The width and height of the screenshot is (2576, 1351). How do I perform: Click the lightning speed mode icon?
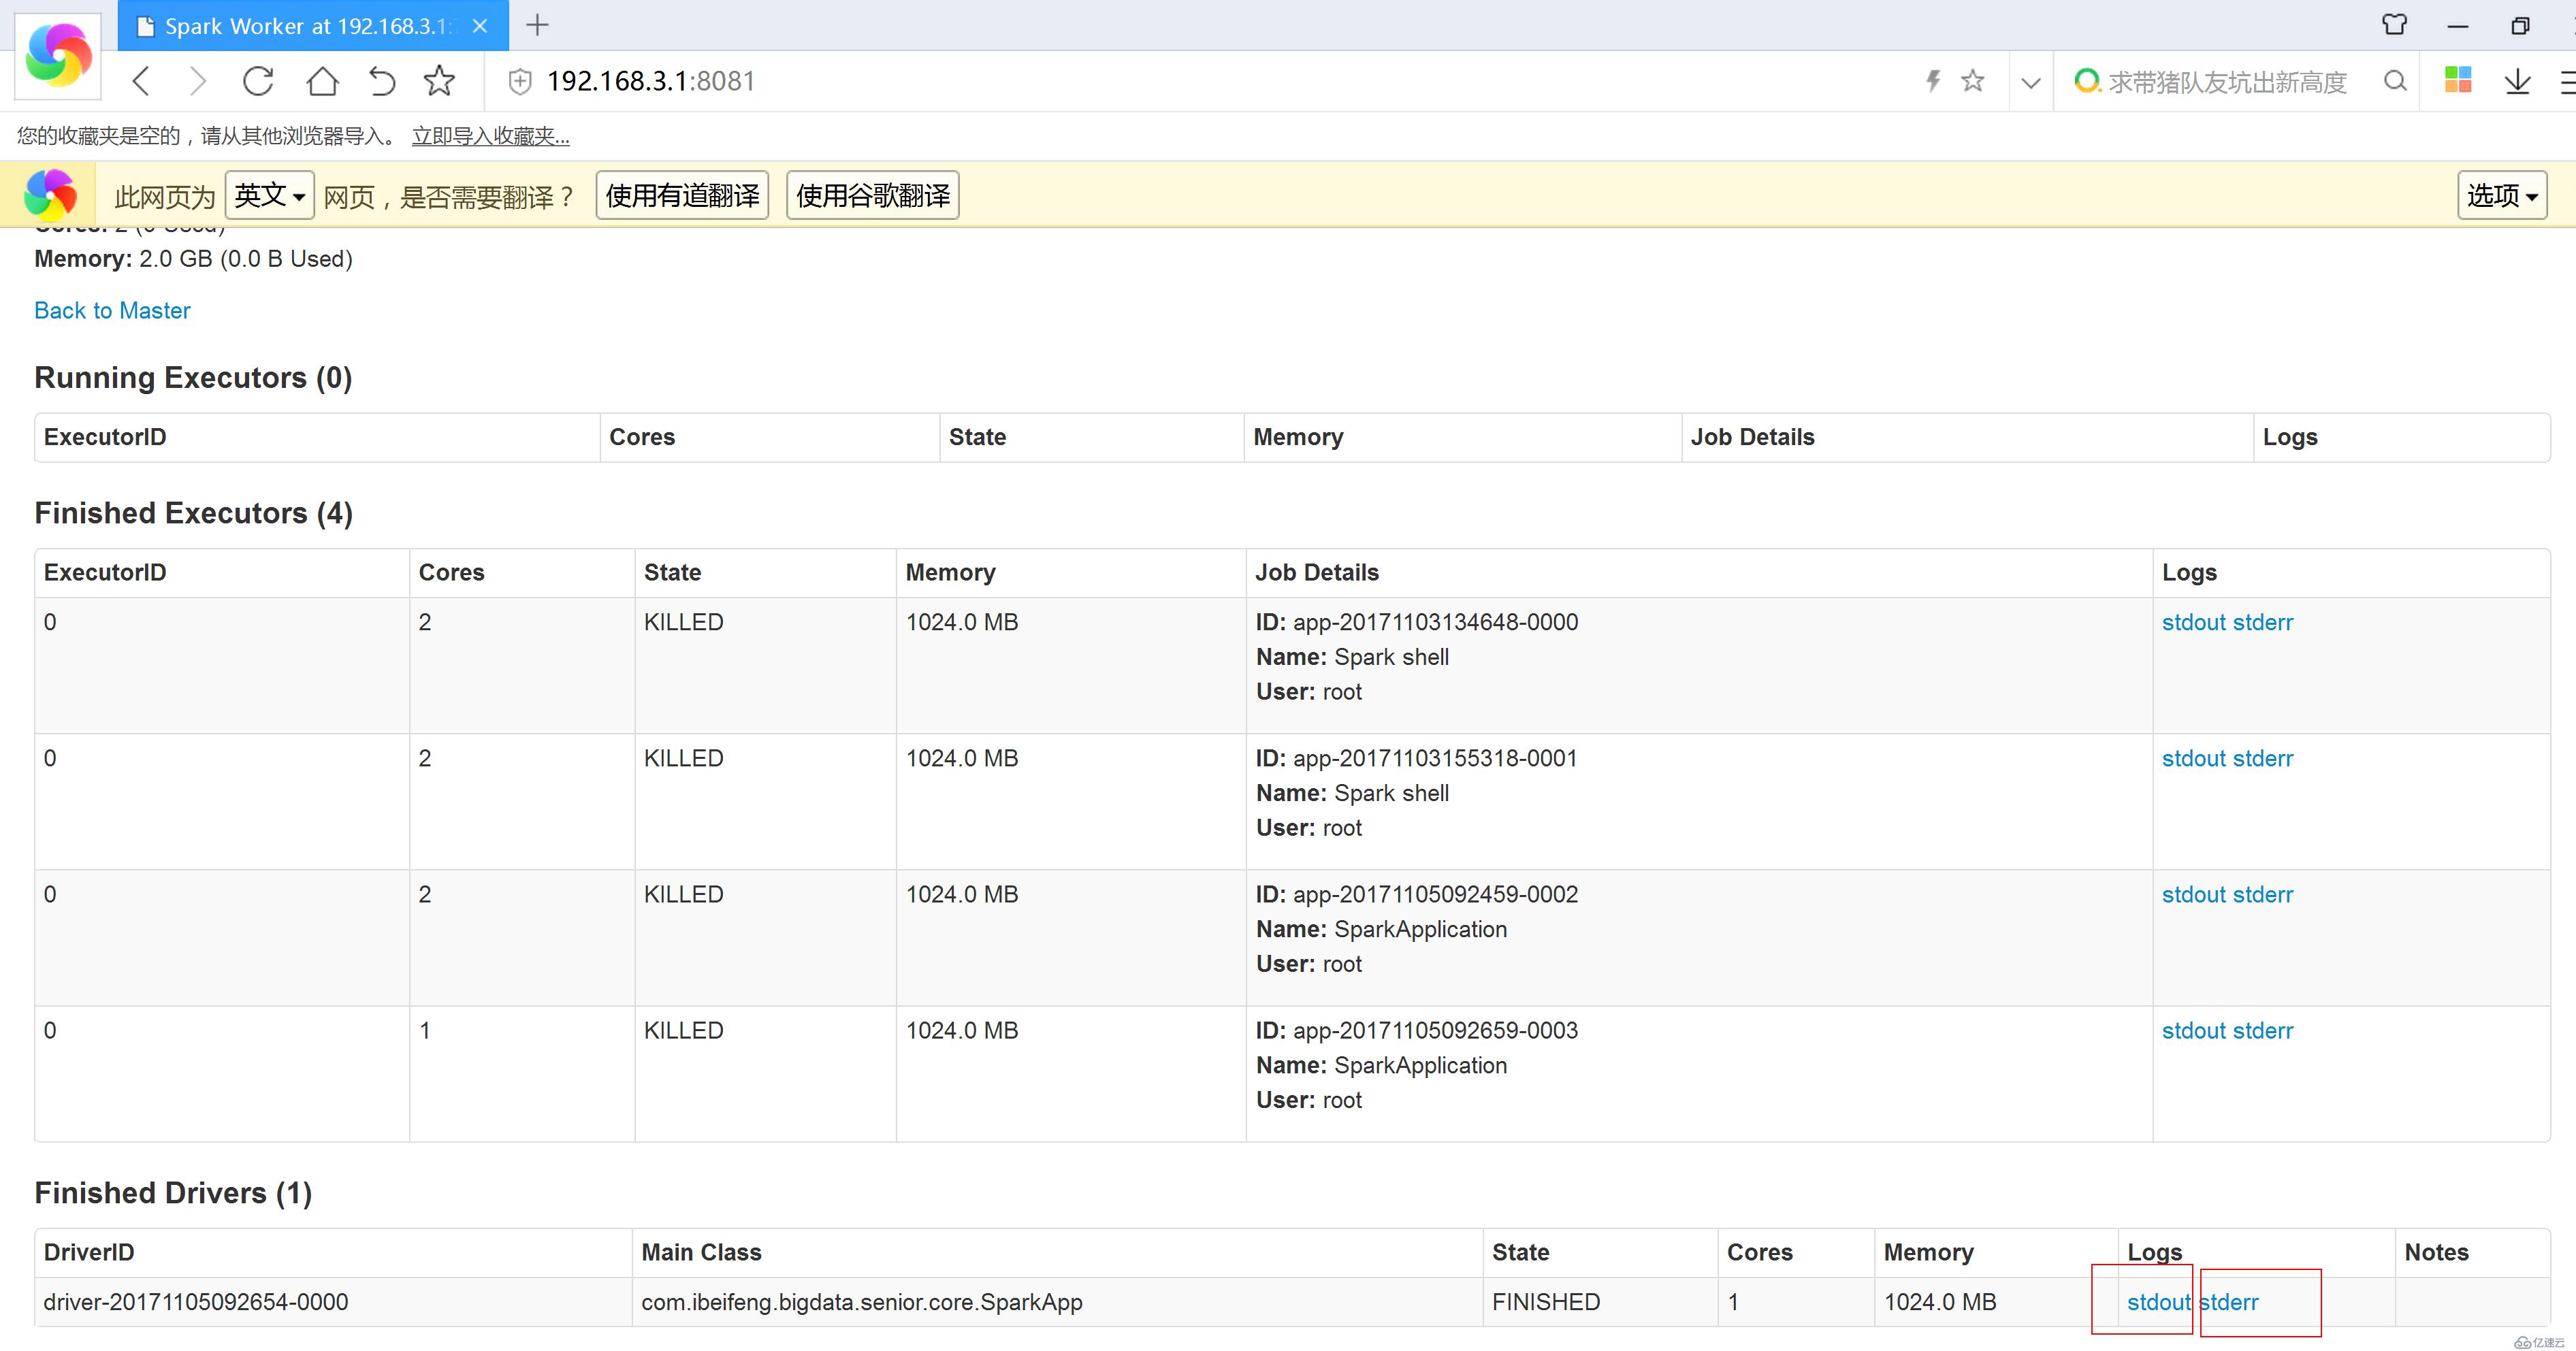coord(1933,81)
